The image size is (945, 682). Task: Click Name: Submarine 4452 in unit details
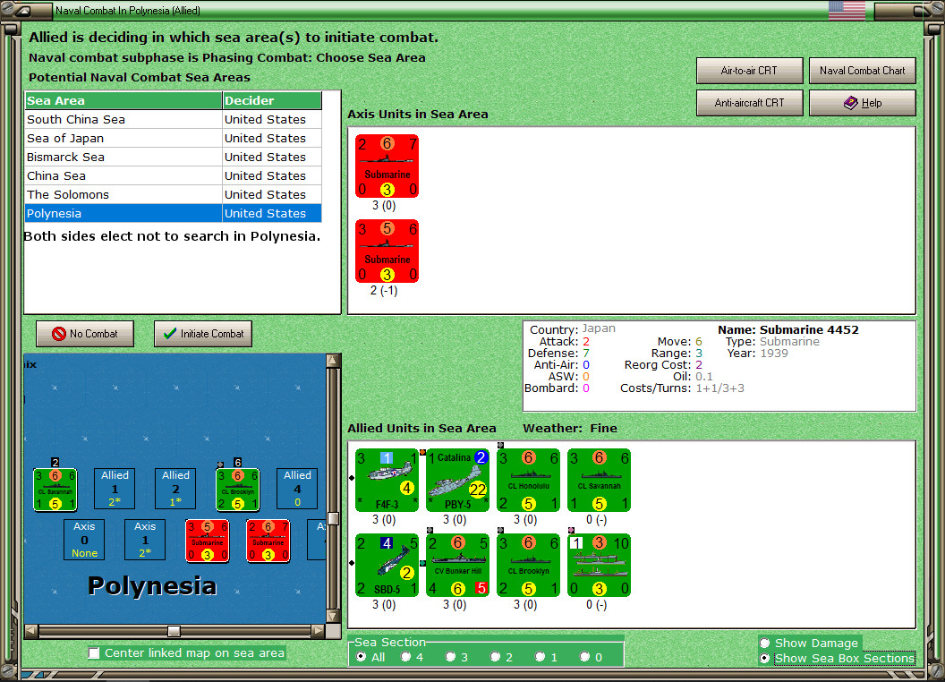point(787,330)
